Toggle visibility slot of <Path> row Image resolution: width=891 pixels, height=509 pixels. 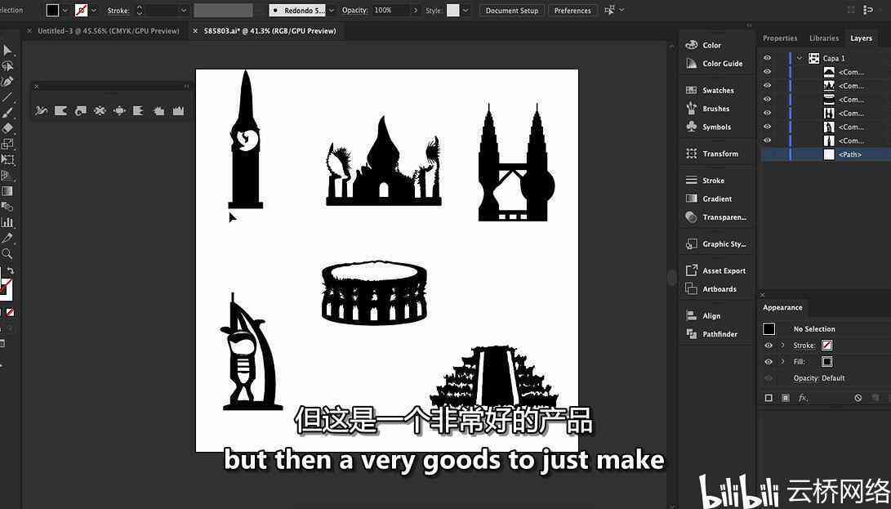[x=767, y=154]
